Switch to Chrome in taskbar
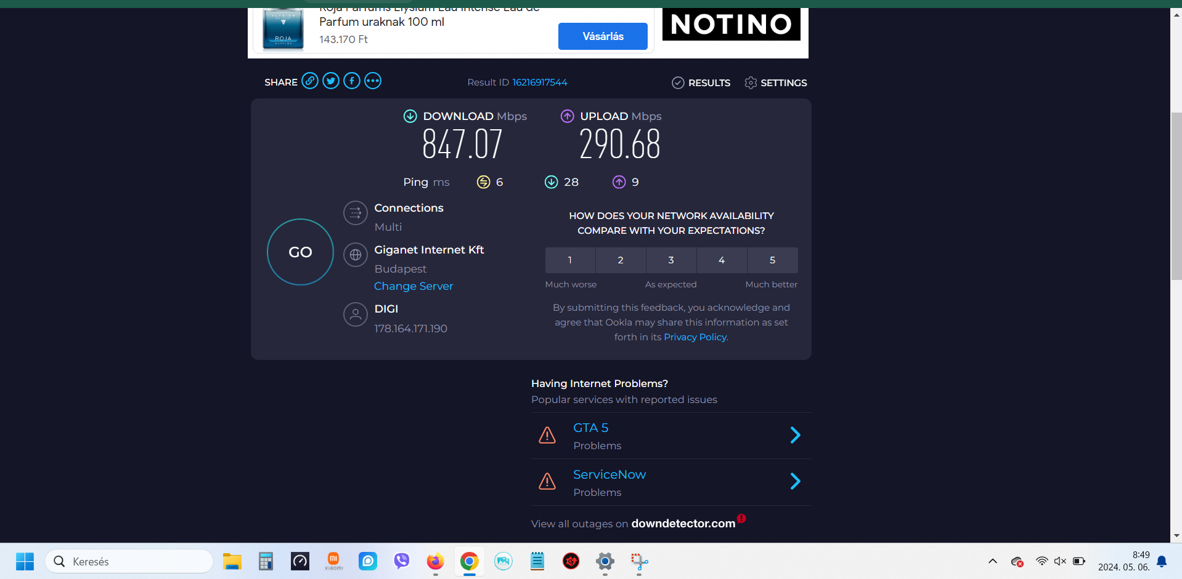The width and height of the screenshot is (1182, 579). [470, 561]
